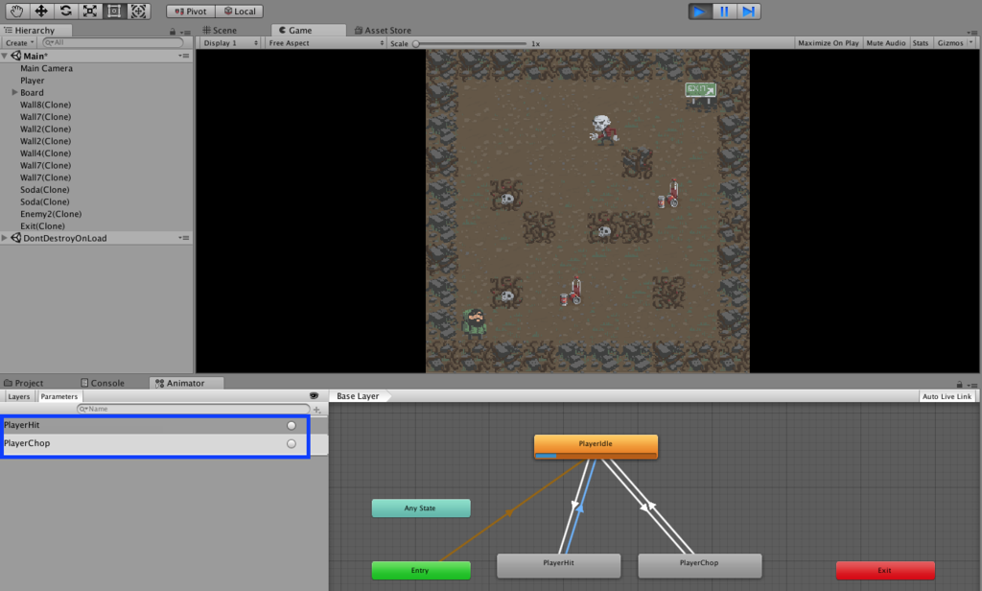Select the Rect transform tool
The height and width of the screenshot is (591, 982).
114,11
